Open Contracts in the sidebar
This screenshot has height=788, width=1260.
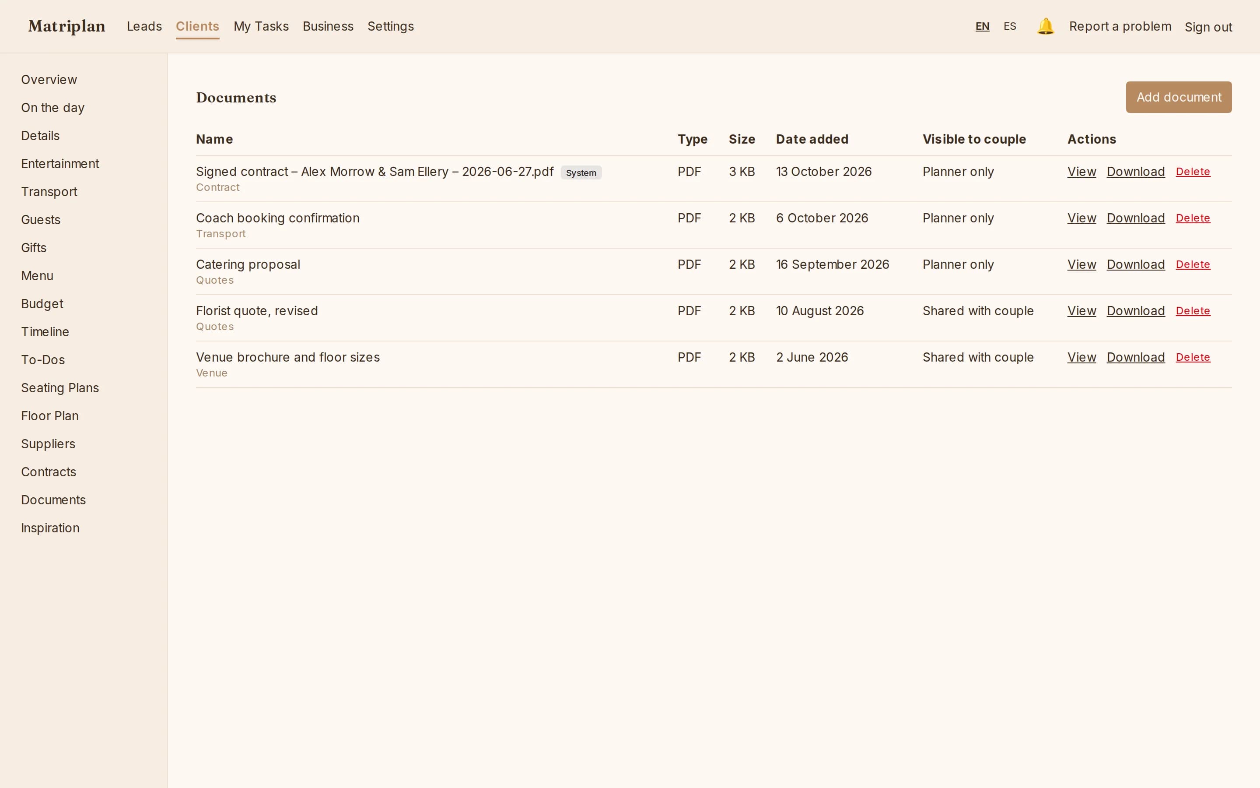[x=49, y=471]
